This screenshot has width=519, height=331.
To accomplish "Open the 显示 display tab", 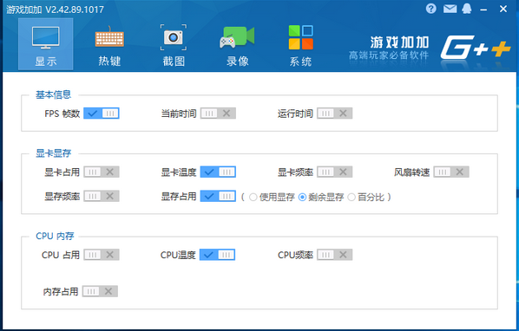I will click(x=46, y=44).
